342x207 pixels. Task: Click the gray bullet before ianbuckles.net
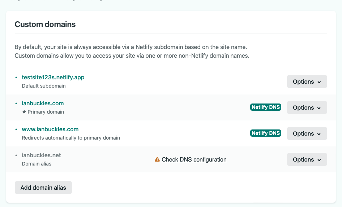tap(16, 155)
